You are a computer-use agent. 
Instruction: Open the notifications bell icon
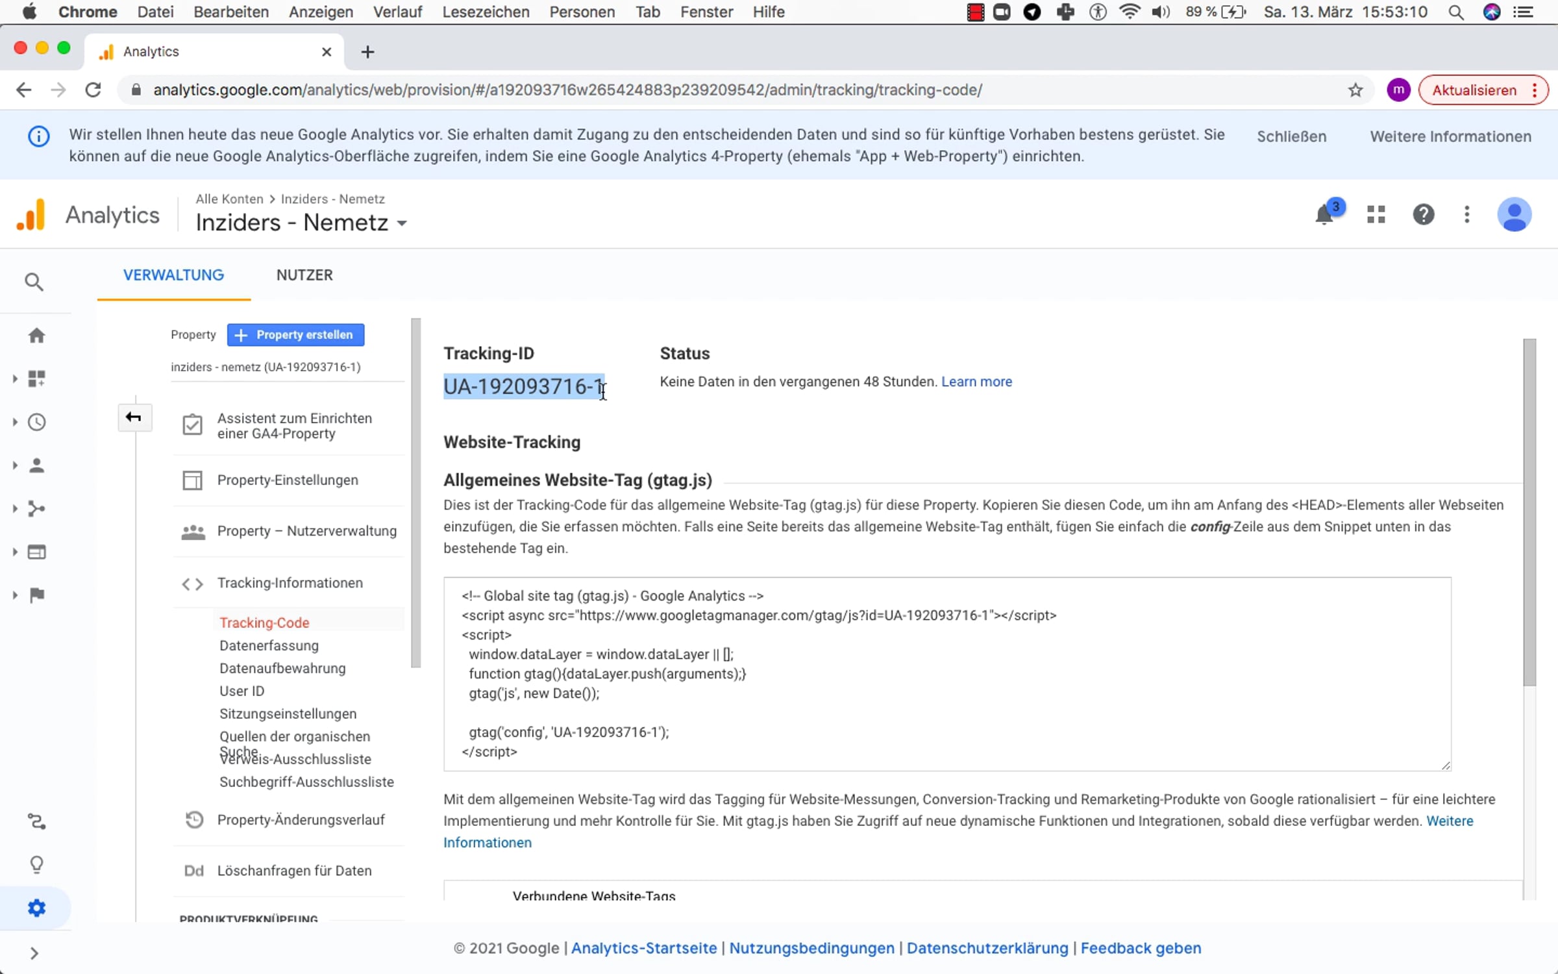(1324, 215)
